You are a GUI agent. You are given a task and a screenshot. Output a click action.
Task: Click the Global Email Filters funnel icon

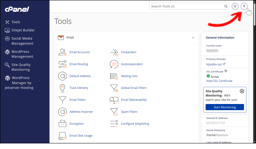pyautogui.click(x=114, y=88)
